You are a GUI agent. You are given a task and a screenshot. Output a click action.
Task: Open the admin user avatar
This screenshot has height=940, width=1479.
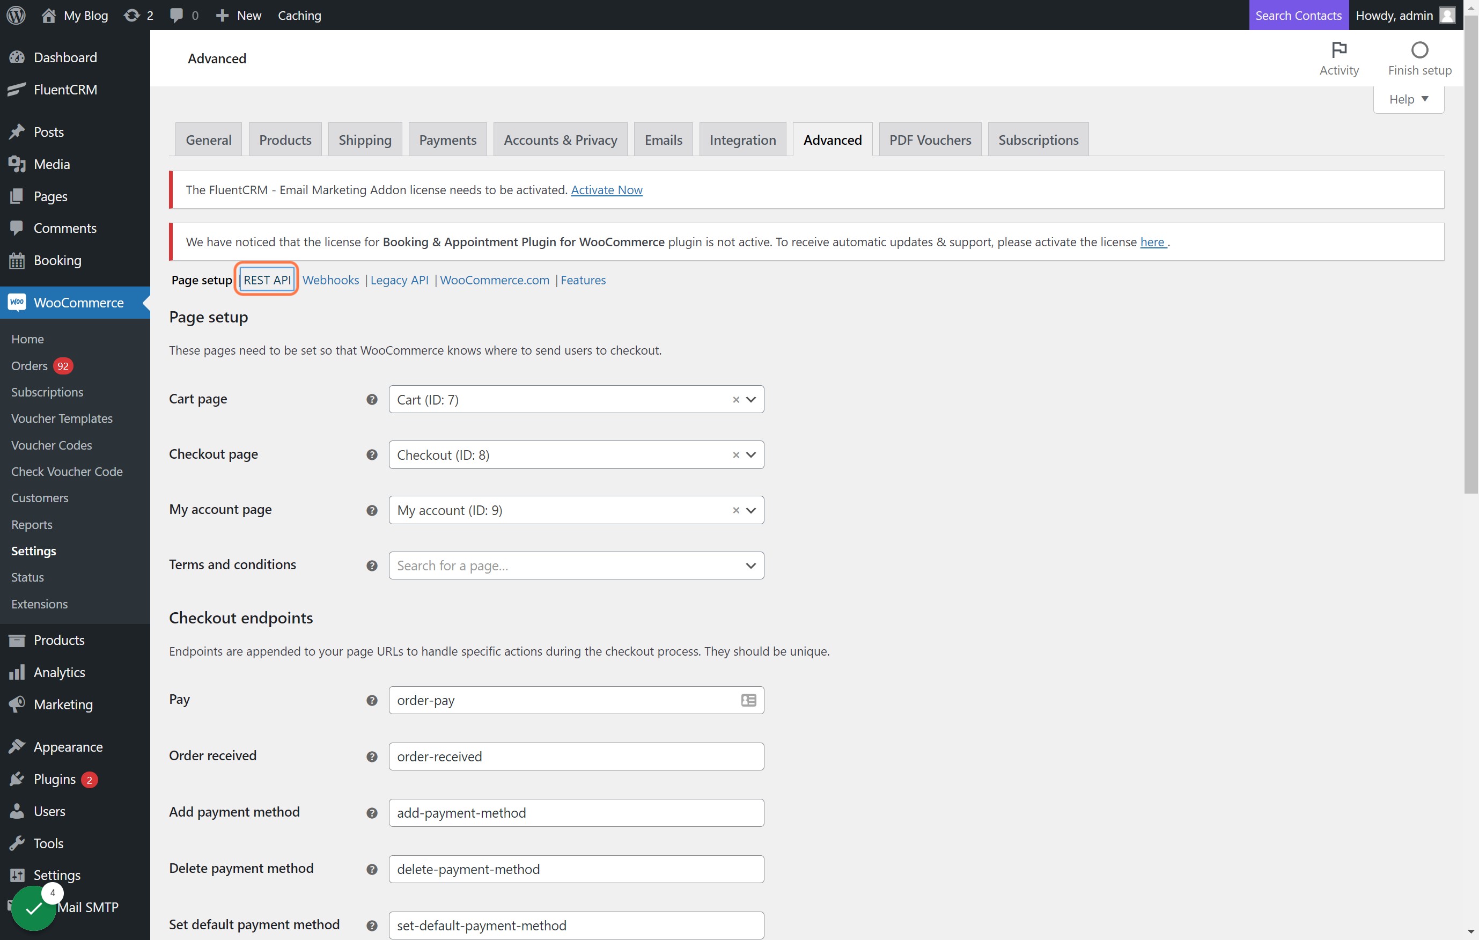pyautogui.click(x=1448, y=14)
